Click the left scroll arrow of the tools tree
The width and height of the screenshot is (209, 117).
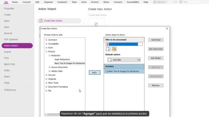(x=46, y=114)
